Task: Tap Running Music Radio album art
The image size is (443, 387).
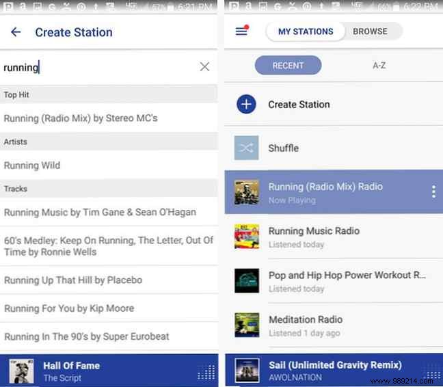Action: pyautogui.click(x=247, y=237)
